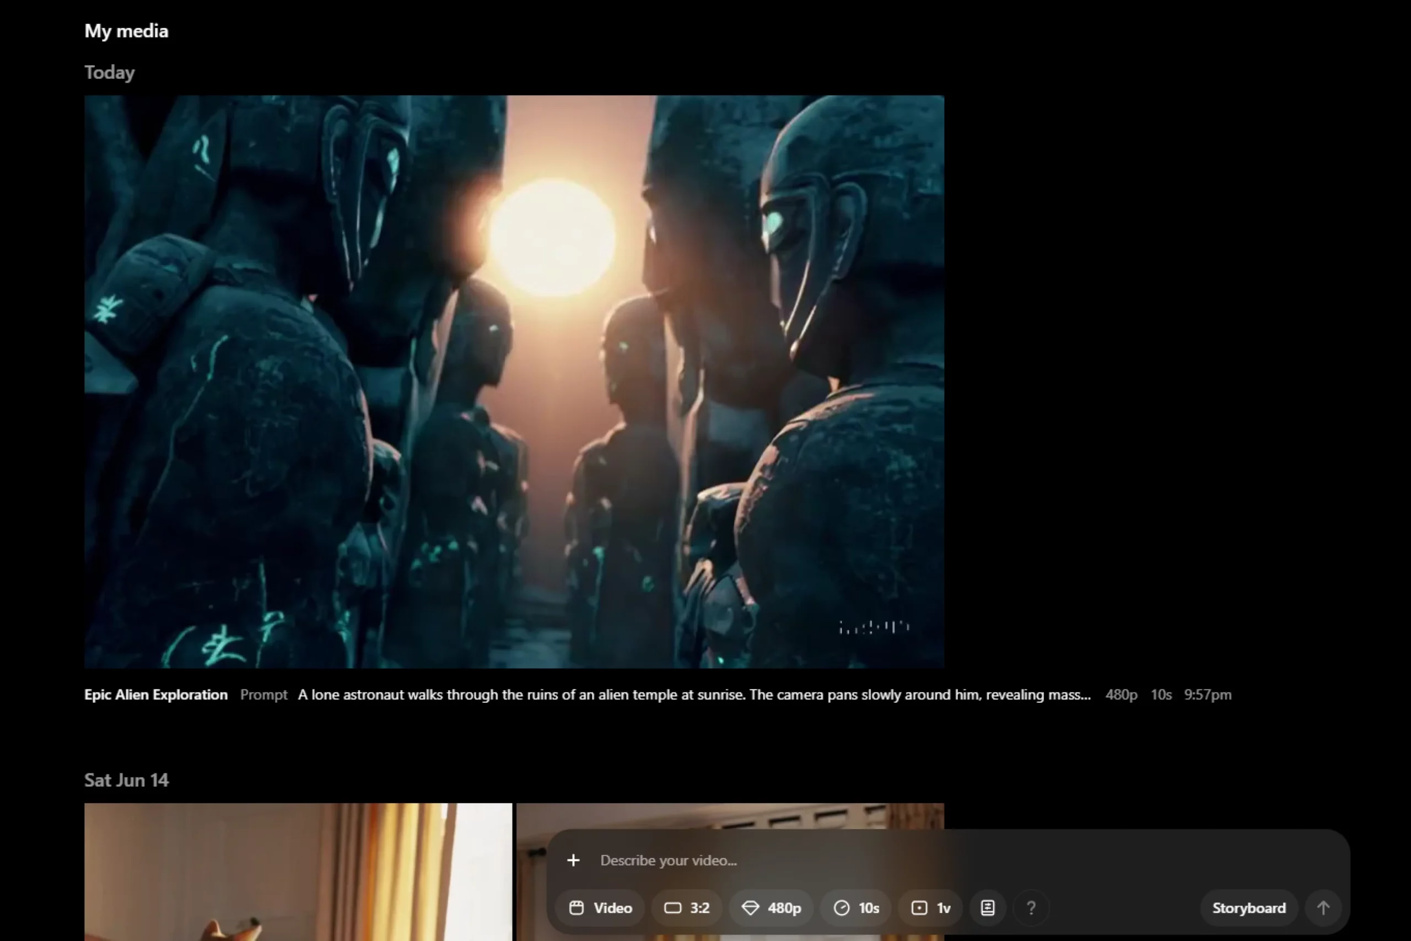Open the 1v variations selector

click(930, 907)
